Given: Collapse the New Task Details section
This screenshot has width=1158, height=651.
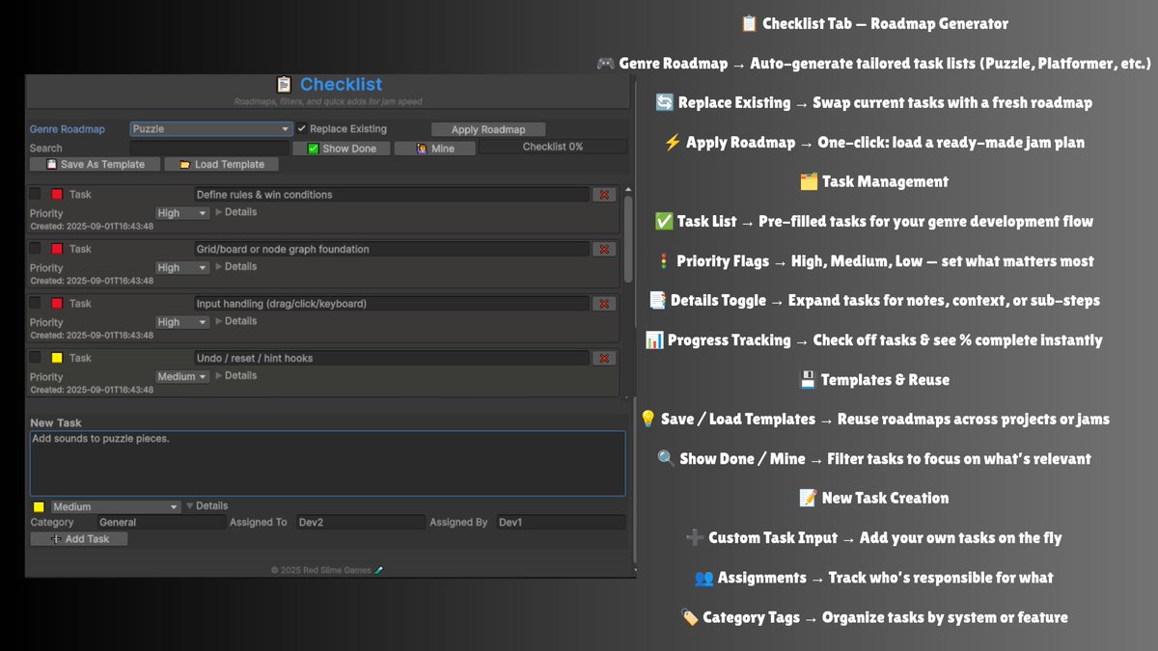Looking at the screenshot, I should click(207, 505).
